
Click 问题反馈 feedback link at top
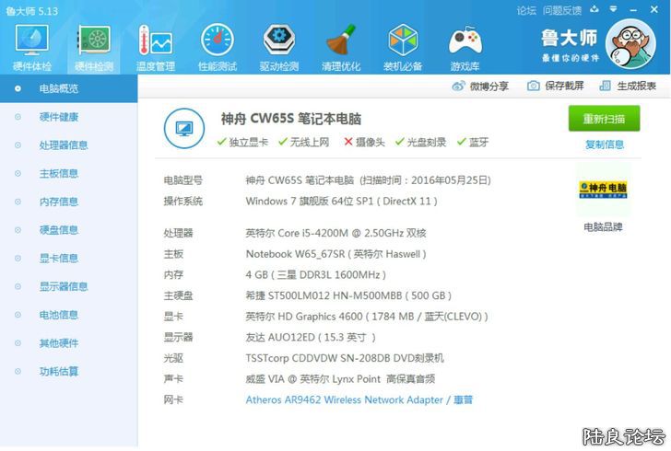[561, 10]
